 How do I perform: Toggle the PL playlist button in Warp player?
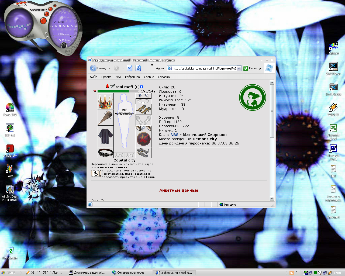[74, 47]
